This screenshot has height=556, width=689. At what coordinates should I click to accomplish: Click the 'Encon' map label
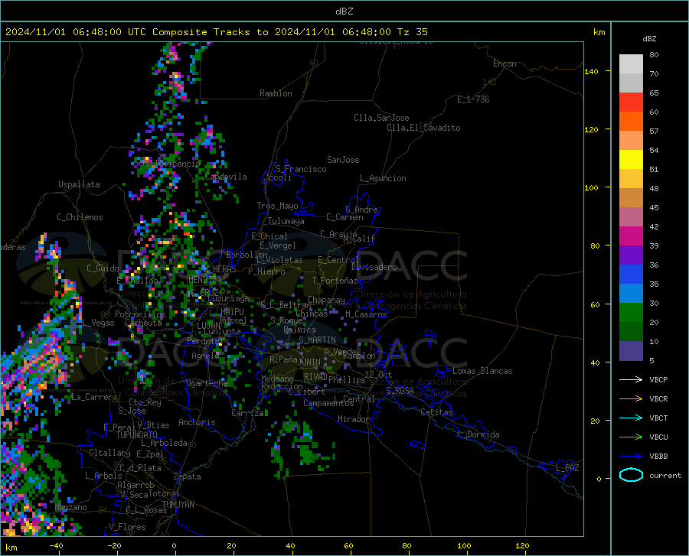tap(505, 63)
